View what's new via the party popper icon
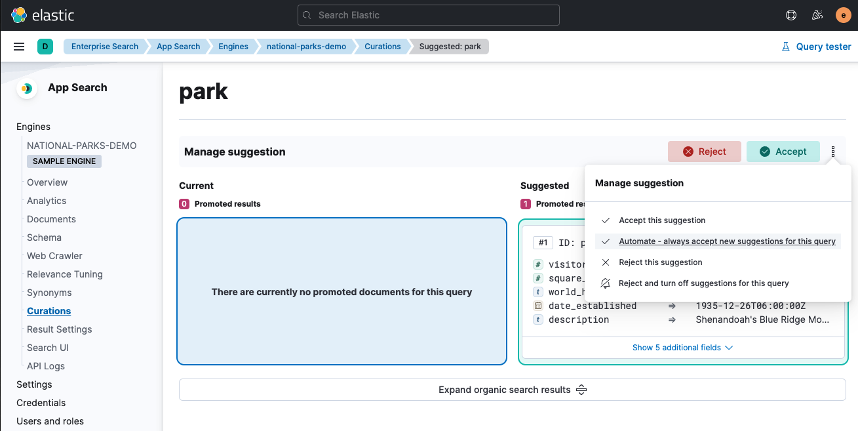858x431 pixels. pos(817,14)
